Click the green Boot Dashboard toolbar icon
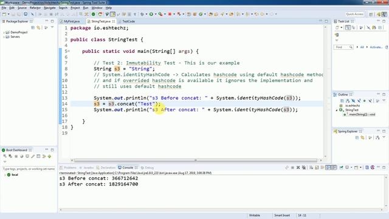 point(93,14)
